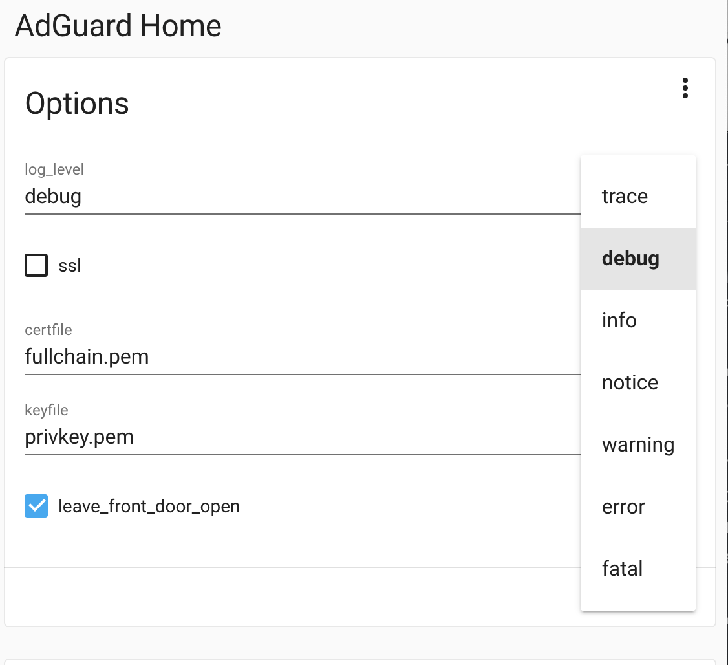The height and width of the screenshot is (665, 728).
Task: Click the kebab menu above the dropdown
Action: (685, 89)
